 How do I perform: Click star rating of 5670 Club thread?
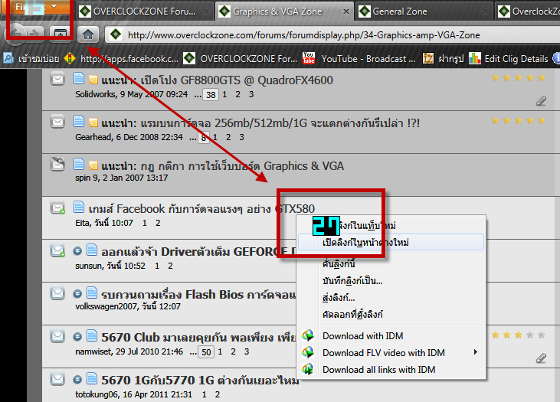point(519,335)
